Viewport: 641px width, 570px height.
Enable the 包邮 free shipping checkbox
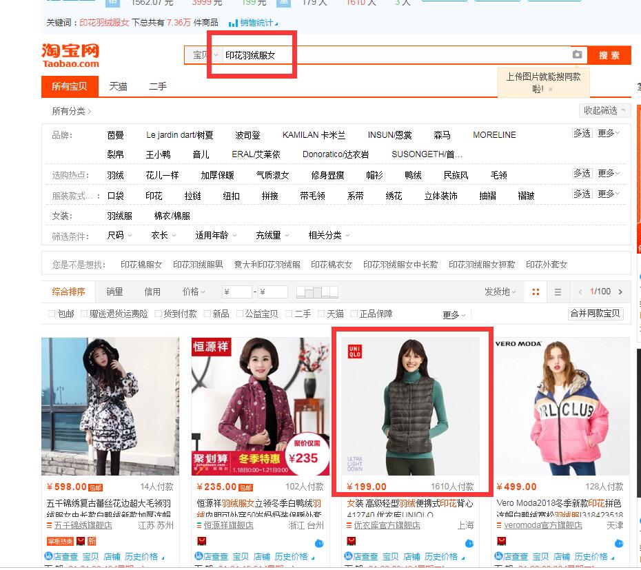click(x=52, y=314)
